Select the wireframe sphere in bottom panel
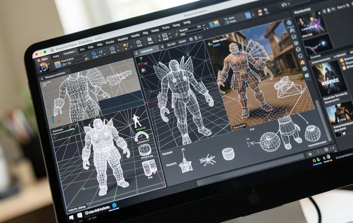The height and width of the screenshot is (223, 353). [x=270, y=141]
